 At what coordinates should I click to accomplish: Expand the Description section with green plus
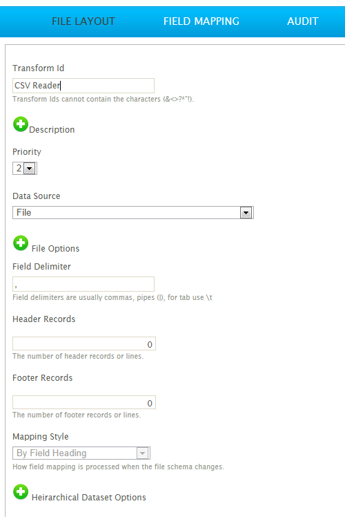[21, 124]
